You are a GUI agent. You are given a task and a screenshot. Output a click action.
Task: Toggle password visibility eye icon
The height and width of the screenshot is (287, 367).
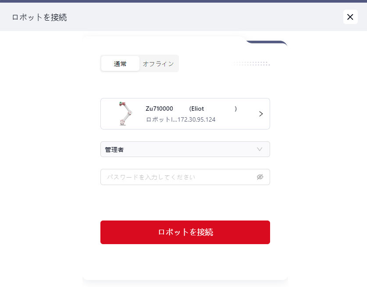coord(260,177)
